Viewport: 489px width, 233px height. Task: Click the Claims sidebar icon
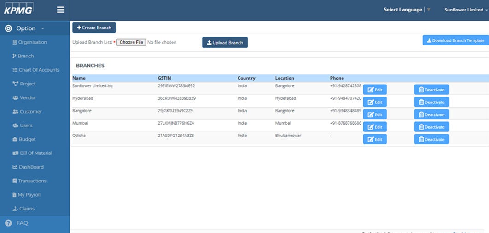tap(15, 209)
